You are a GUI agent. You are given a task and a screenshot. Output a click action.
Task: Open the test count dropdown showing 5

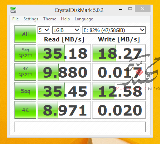point(44,30)
